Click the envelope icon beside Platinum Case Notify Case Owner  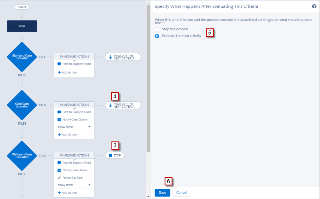pyautogui.click(x=59, y=170)
